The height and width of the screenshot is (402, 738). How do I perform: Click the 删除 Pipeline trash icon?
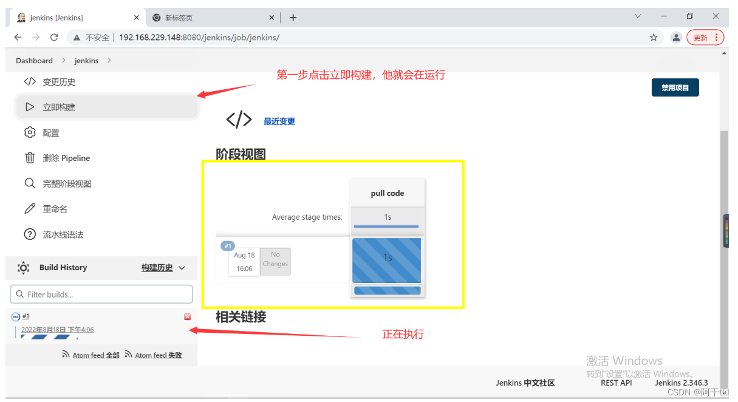click(30, 158)
